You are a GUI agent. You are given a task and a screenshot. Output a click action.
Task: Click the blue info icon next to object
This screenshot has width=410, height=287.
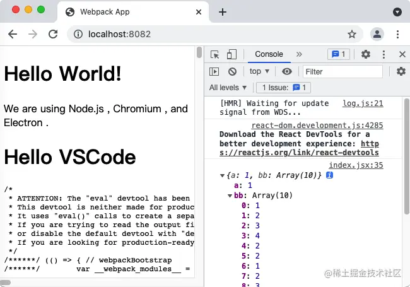coord(329,175)
